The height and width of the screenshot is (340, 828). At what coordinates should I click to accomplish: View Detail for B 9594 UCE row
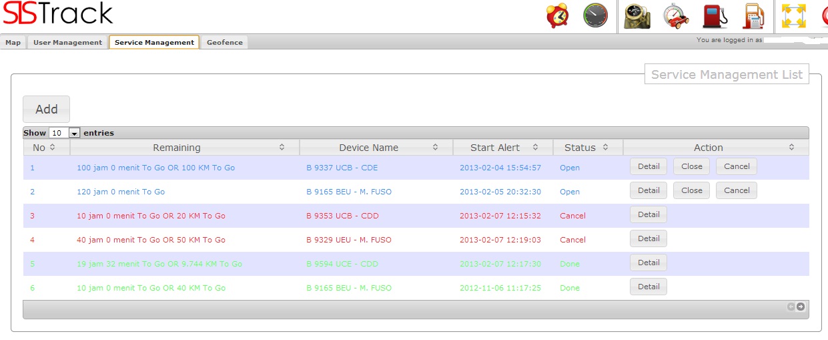(x=648, y=263)
